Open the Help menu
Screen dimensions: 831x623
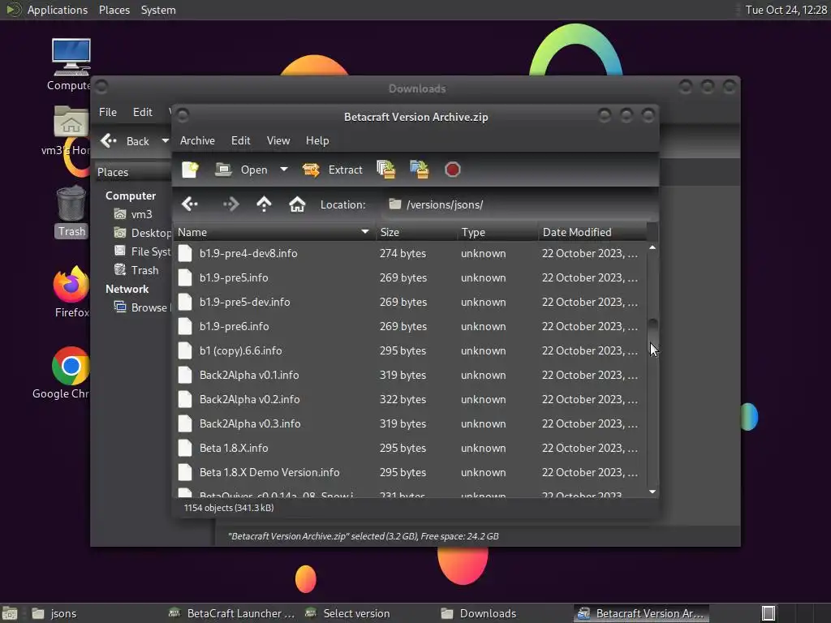click(317, 140)
